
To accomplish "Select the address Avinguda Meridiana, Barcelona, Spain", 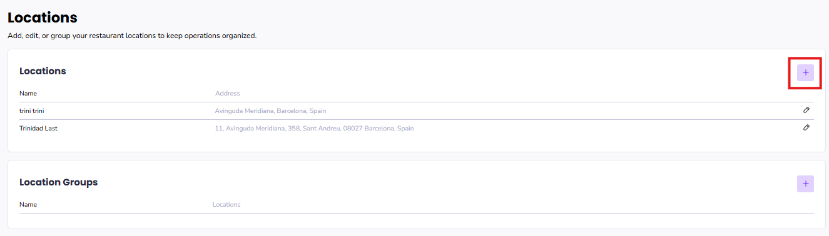I will pyautogui.click(x=270, y=111).
